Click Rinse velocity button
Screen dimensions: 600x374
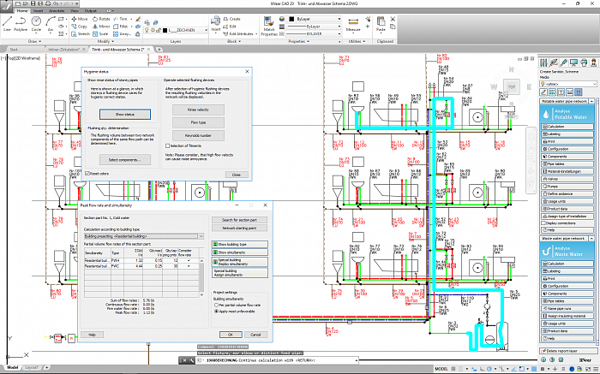click(x=198, y=110)
